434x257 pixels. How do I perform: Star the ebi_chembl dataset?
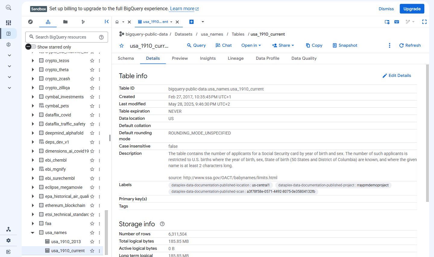click(92, 160)
